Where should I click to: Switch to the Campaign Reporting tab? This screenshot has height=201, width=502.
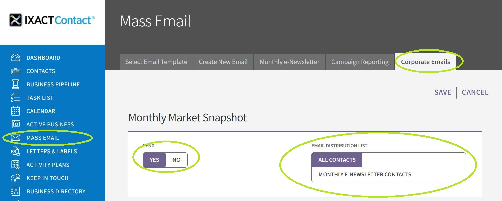pyautogui.click(x=360, y=62)
